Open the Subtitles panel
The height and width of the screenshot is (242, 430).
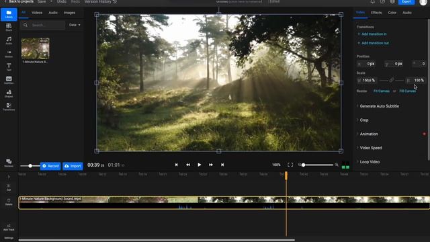pos(9,80)
